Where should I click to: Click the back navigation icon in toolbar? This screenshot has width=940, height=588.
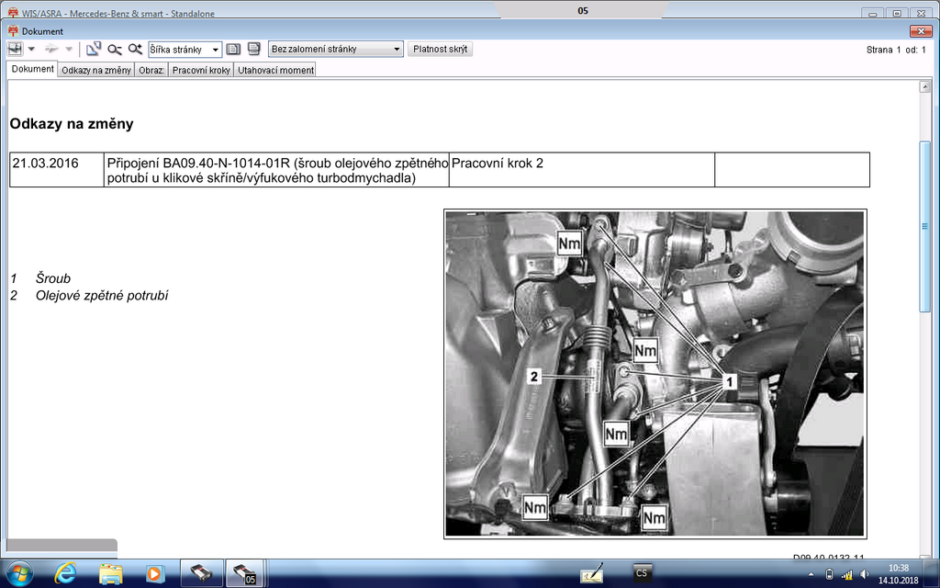pos(15,49)
